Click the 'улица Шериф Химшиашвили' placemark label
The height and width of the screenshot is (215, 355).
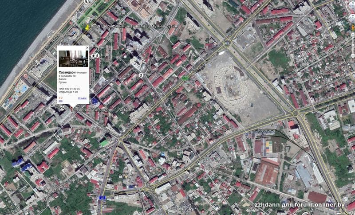(x=133, y=27)
